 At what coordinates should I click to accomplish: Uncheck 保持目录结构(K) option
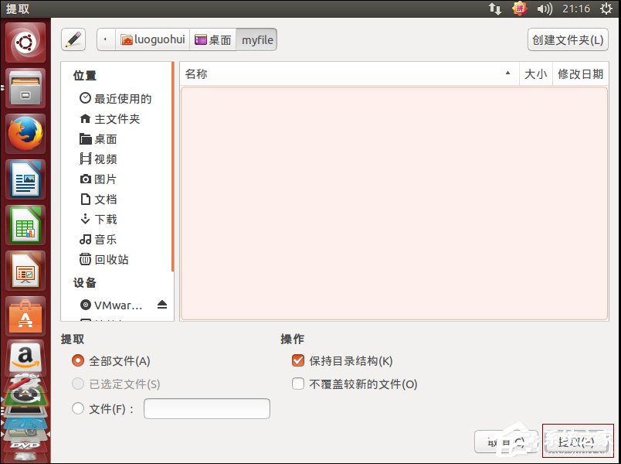tap(297, 360)
